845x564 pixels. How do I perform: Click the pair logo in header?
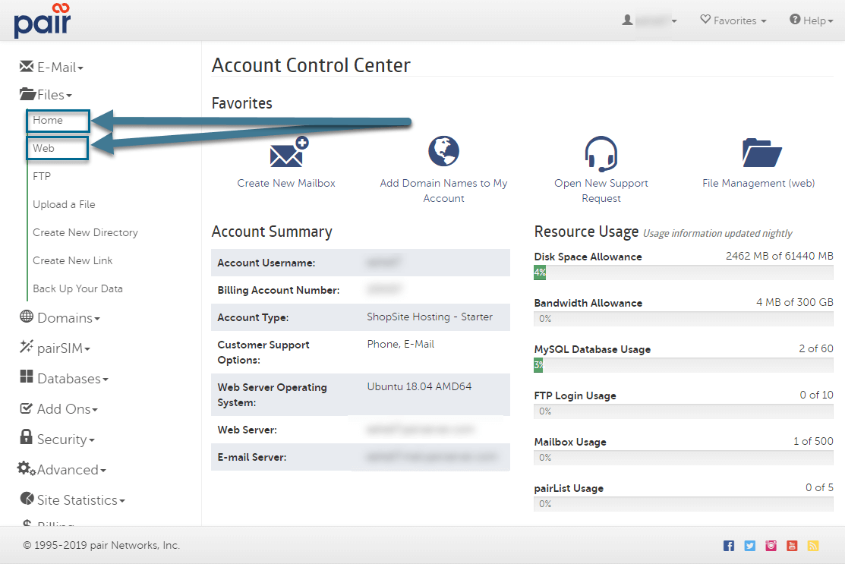43,20
